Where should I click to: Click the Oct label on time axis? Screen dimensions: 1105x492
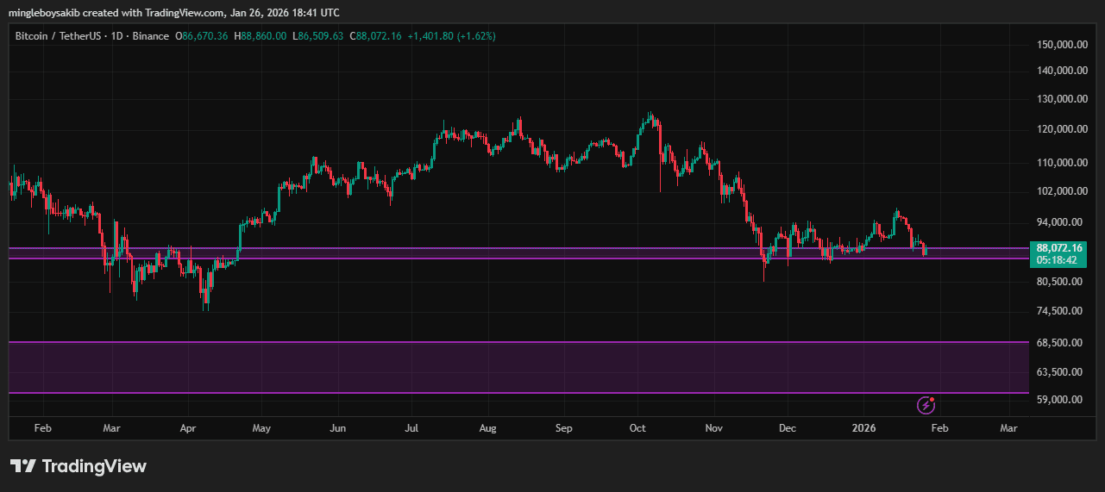pyautogui.click(x=637, y=427)
